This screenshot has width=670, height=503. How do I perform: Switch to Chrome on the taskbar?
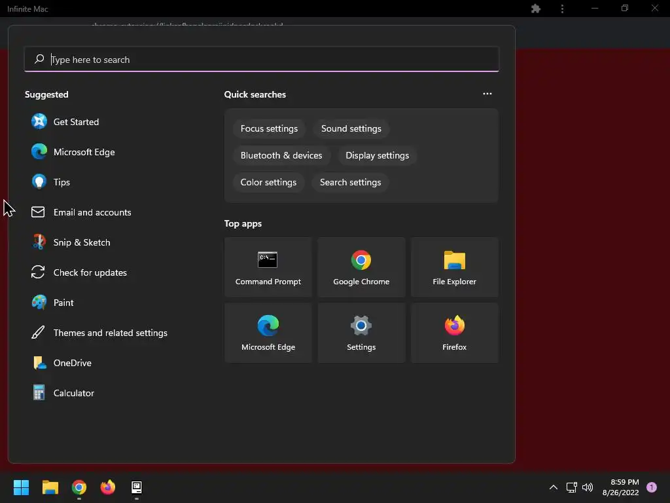79,487
